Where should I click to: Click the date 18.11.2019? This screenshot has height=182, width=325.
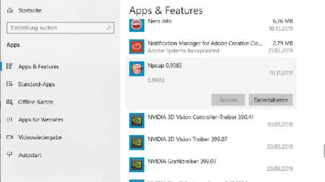coord(281,73)
